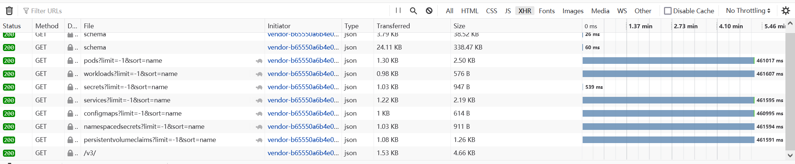Filter requests by CSS

pos(492,11)
